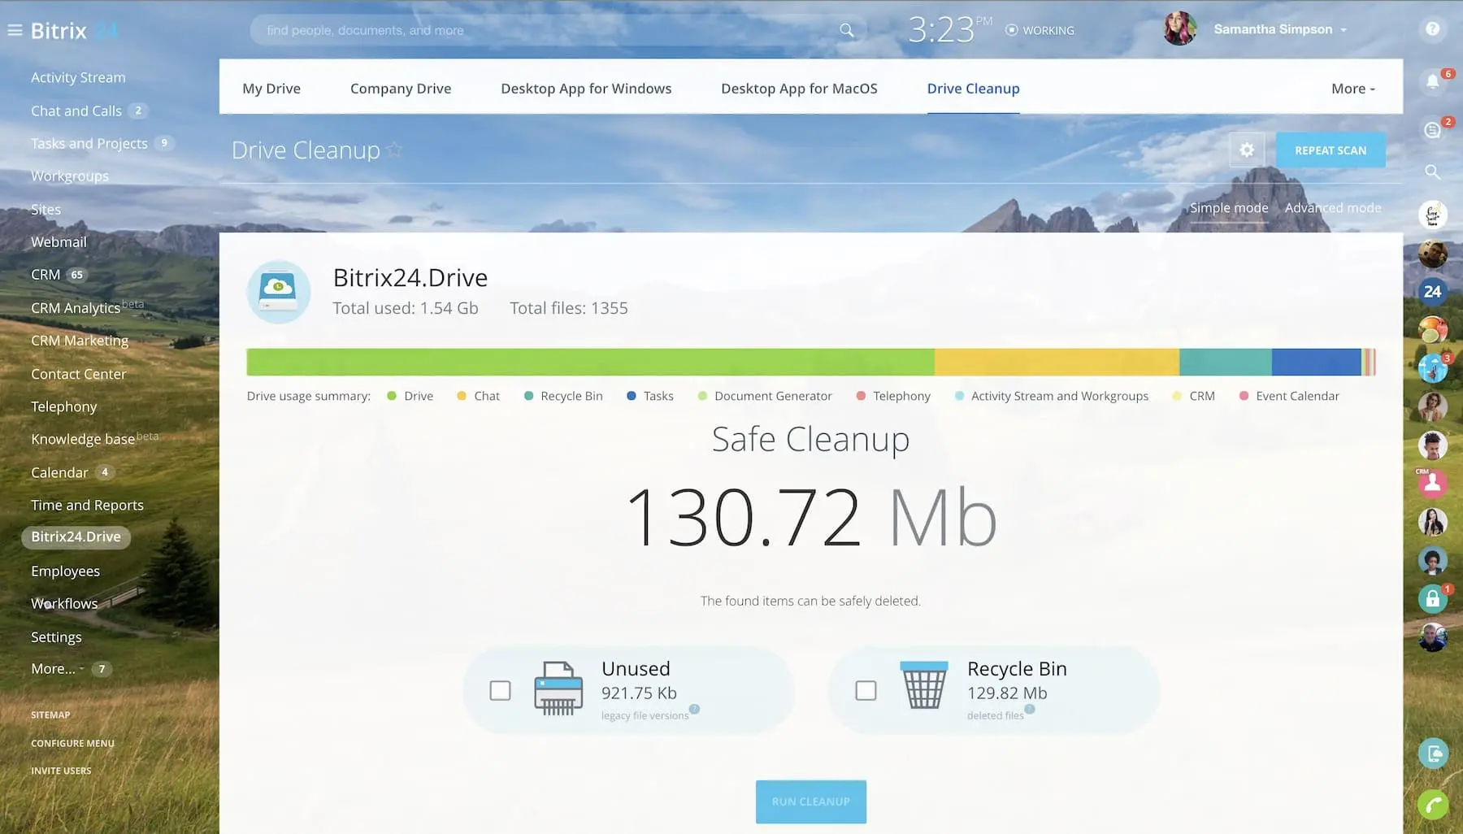1463x834 pixels.
Task: Open the help question mark icon
Action: click(1432, 29)
